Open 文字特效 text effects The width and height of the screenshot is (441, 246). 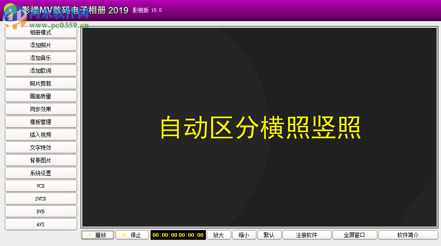[41, 148]
